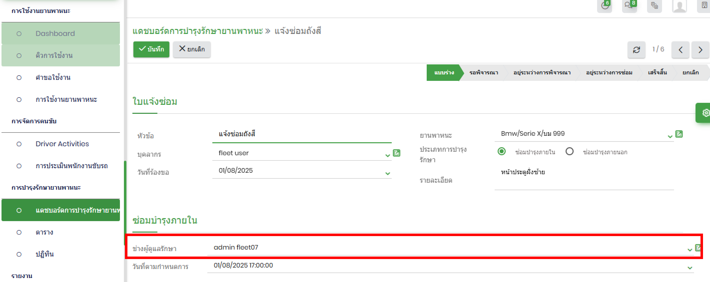The image size is (710, 282).
Task: Open the 01/08/2025 request date dropdown
Action: 387,173
